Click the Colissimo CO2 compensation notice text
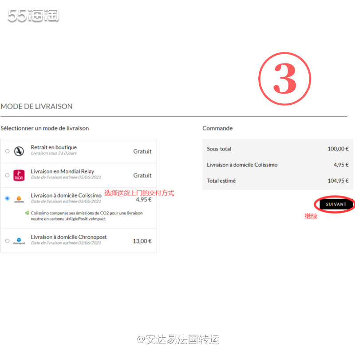Image resolution: width=355 pixels, height=355 pixels. 87,216
